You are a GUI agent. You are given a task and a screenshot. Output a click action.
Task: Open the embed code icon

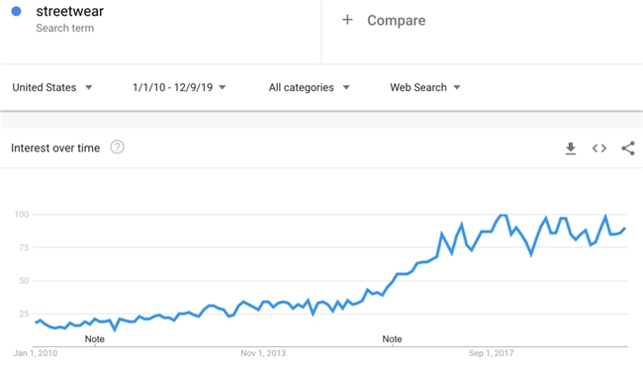(599, 148)
